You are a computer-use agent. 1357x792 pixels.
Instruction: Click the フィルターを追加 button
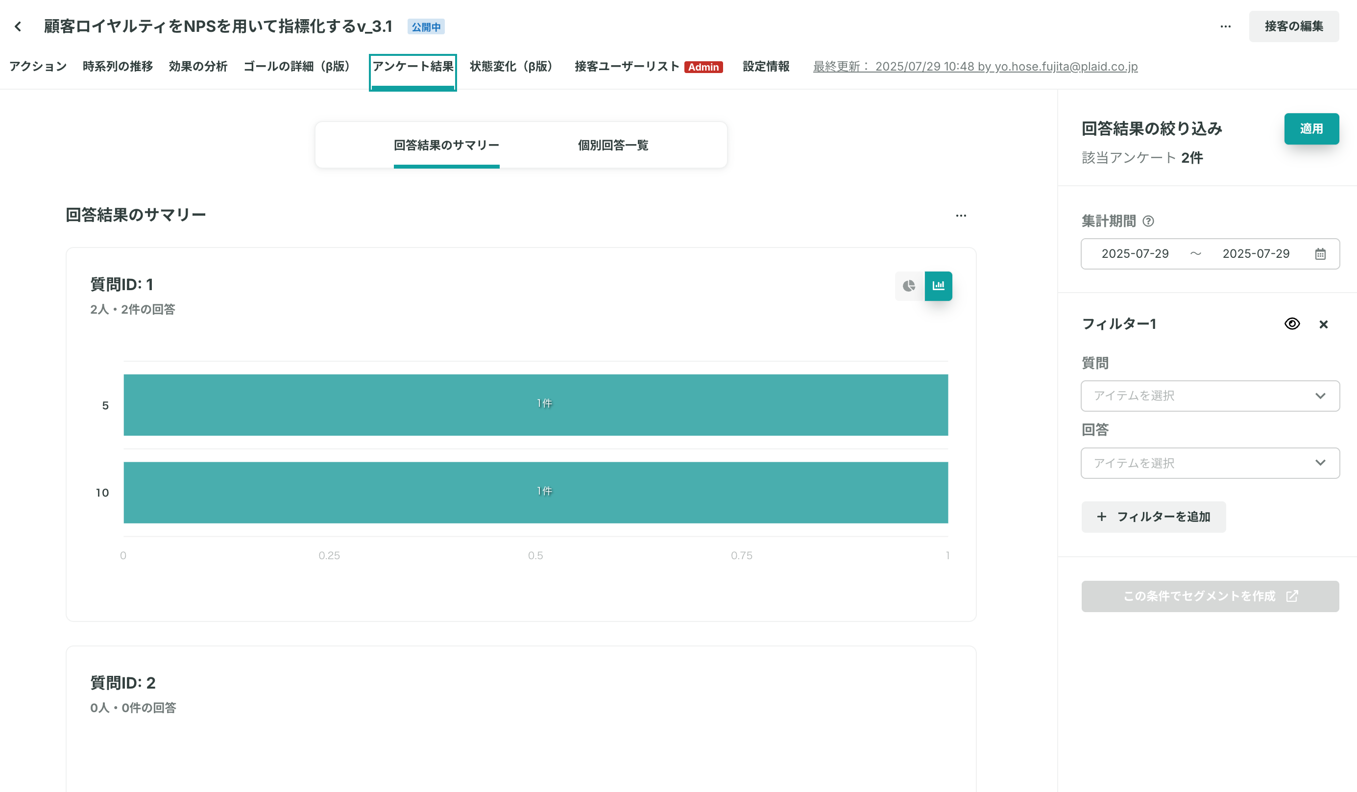click(1153, 517)
